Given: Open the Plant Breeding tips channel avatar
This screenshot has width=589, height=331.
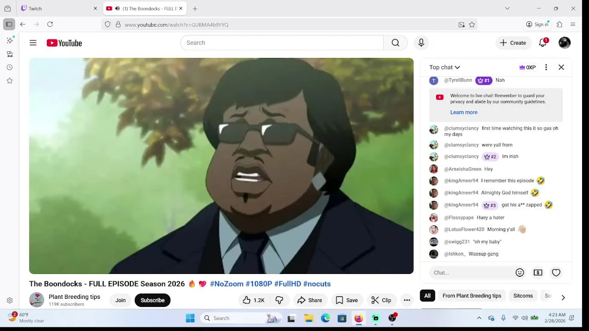Looking at the screenshot, I should (x=37, y=300).
